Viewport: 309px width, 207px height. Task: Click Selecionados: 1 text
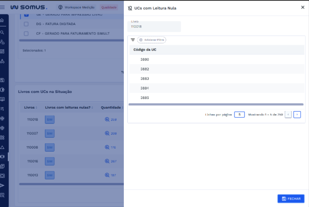(x=34, y=51)
